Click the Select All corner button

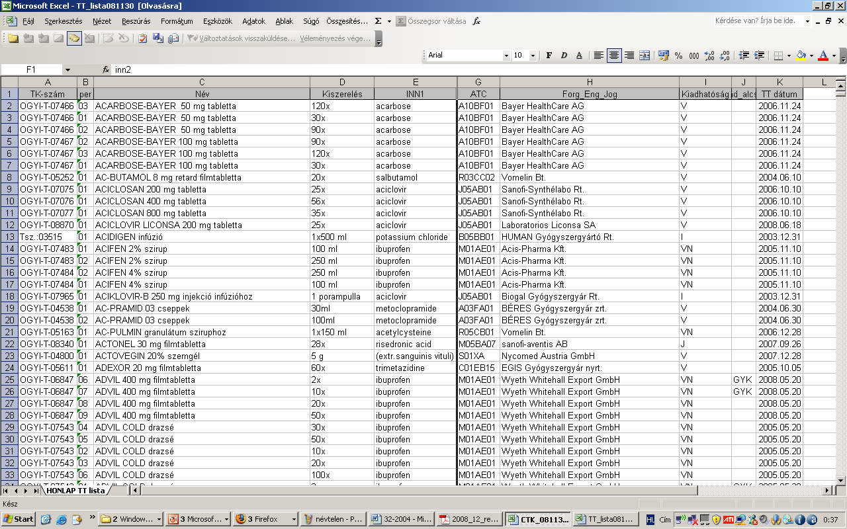coord(9,82)
